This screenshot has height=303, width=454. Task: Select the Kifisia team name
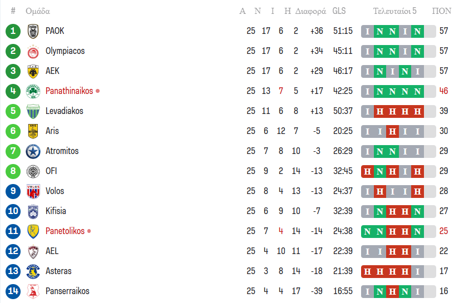pos(56,211)
